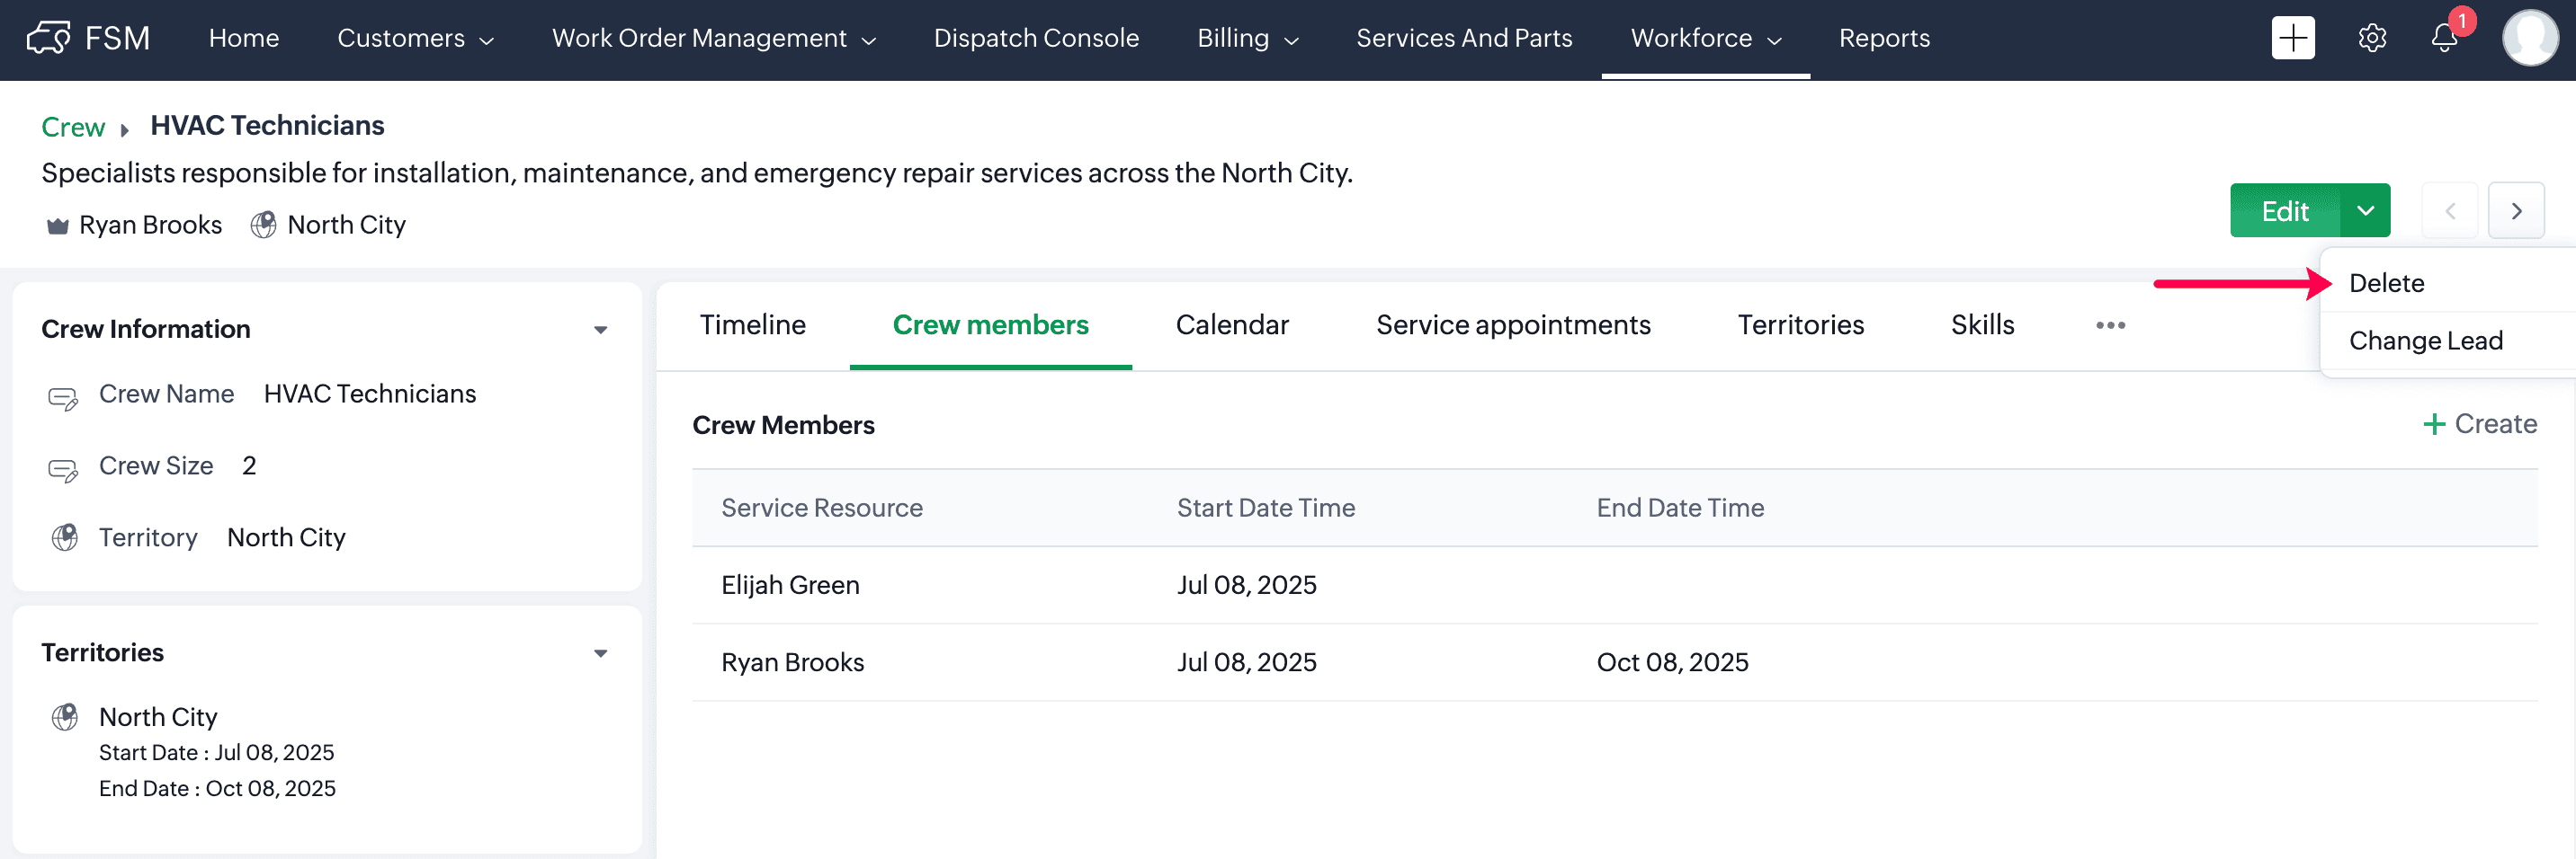Open settings gear icon
This screenshot has height=859, width=2576.
[2372, 38]
